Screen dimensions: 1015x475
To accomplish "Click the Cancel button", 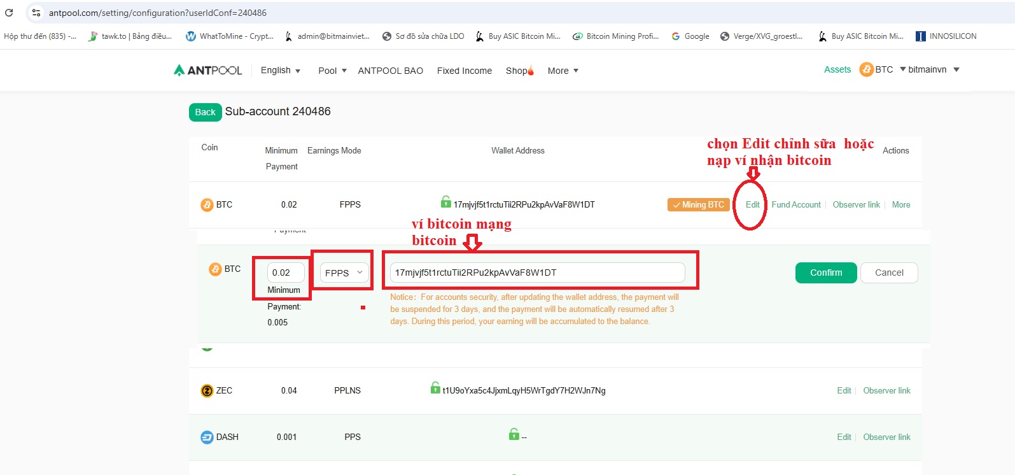I will point(889,273).
